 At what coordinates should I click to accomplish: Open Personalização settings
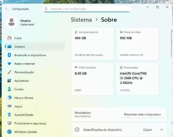(35, 72)
